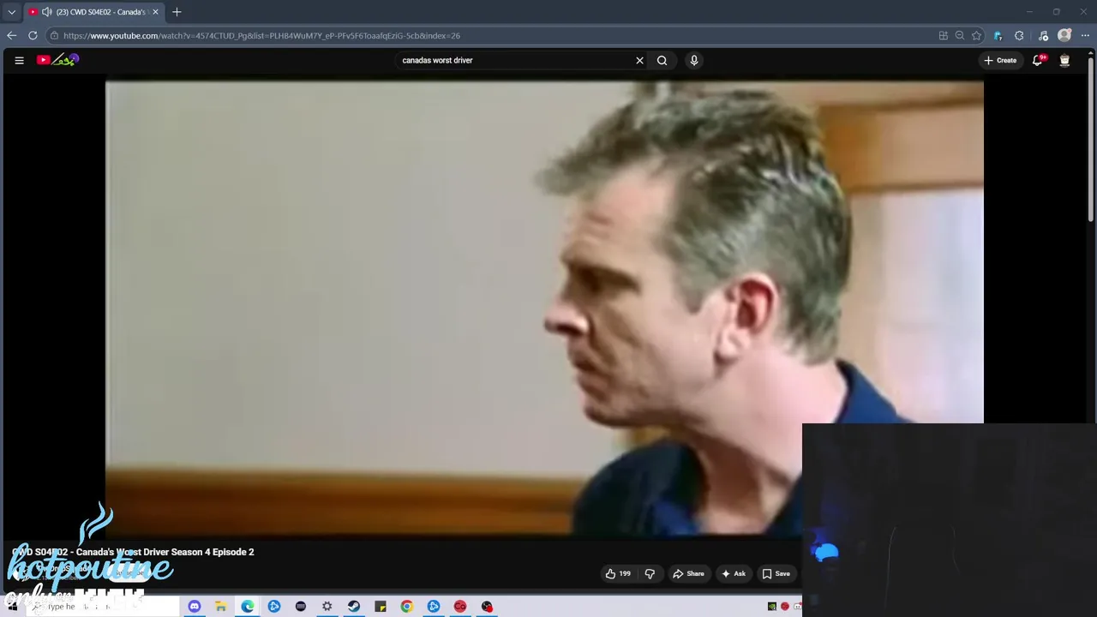Open the media control music icon
The height and width of the screenshot is (617, 1097).
click(x=1043, y=35)
